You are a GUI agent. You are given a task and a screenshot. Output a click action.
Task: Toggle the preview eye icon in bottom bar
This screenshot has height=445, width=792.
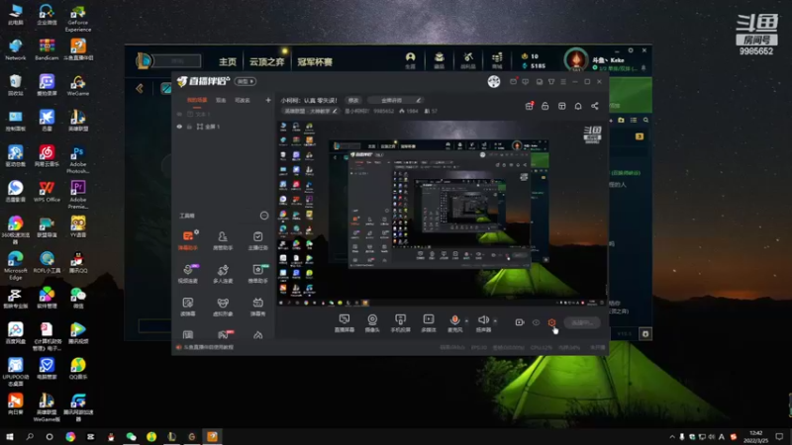point(536,322)
